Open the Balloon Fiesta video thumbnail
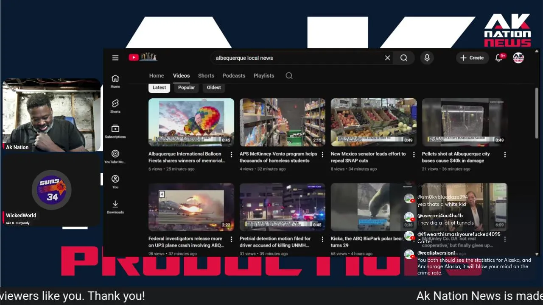The image size is (543, 305). pos(191,122)
